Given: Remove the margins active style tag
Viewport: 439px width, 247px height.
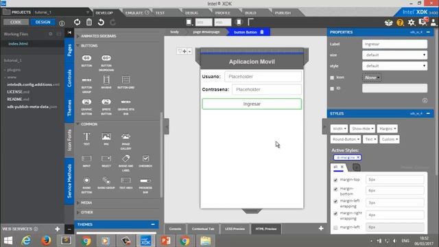Looking at the screenshot, I should coord(358,157).
